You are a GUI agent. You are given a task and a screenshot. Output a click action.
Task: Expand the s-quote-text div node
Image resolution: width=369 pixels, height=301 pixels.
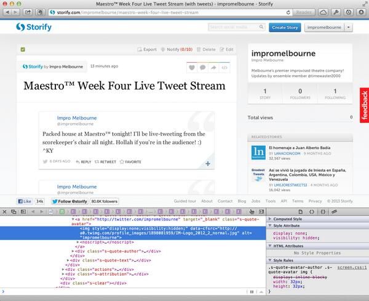(x=68, y=260)
